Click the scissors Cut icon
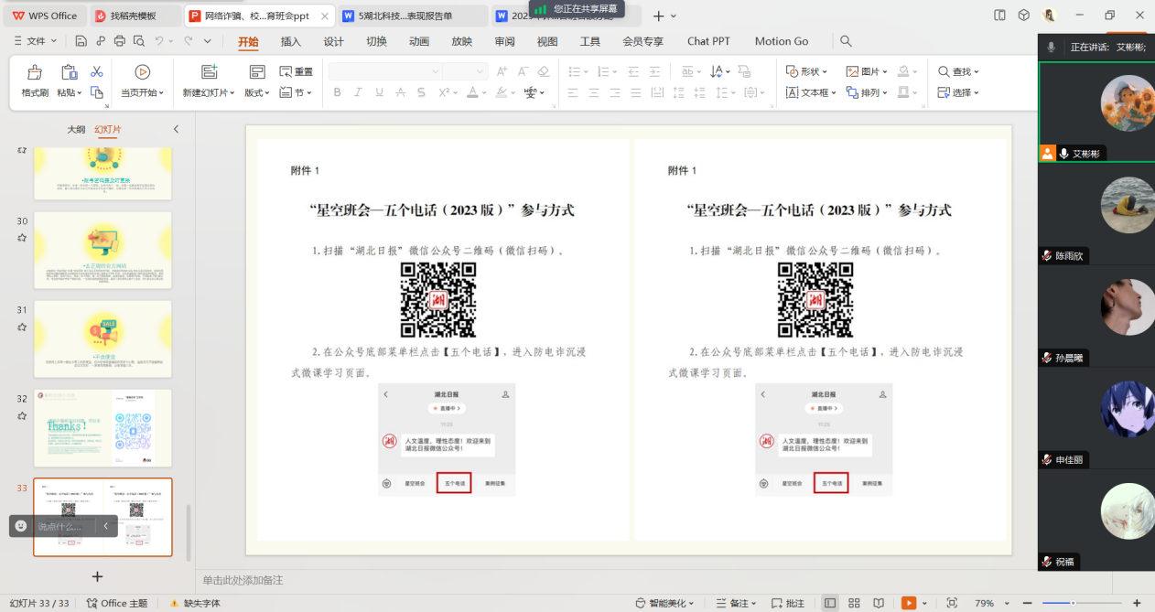The image size is (1155, 612). click(97, 71)
